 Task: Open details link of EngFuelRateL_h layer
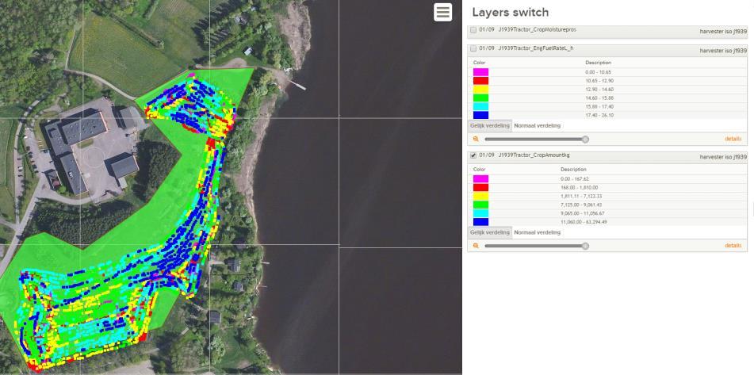pos(733,139)
